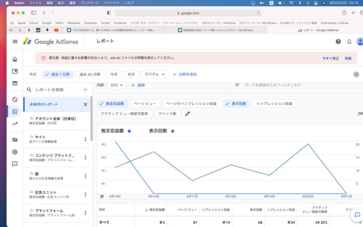This screenshot has width=363, height=227.
Task: Click the Home icon in left sidebar
Action: (15, 59)
